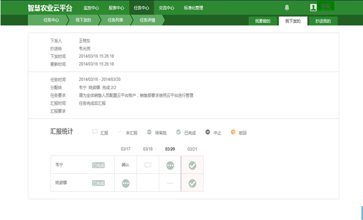Click the notification bell icon

[x=287, y=7]
